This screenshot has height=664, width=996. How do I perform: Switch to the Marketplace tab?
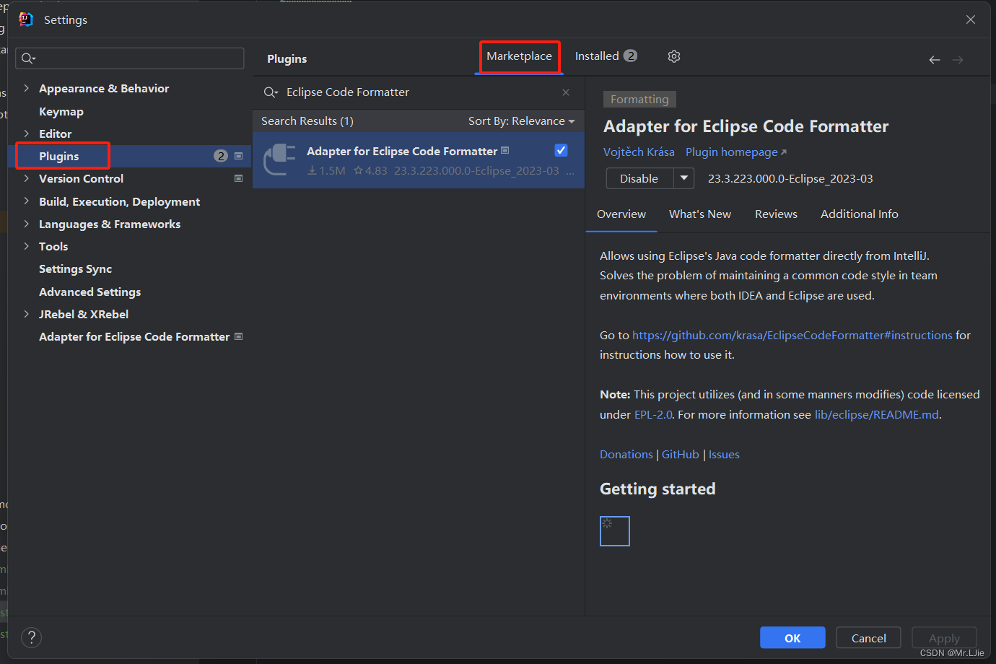point(519,56)
